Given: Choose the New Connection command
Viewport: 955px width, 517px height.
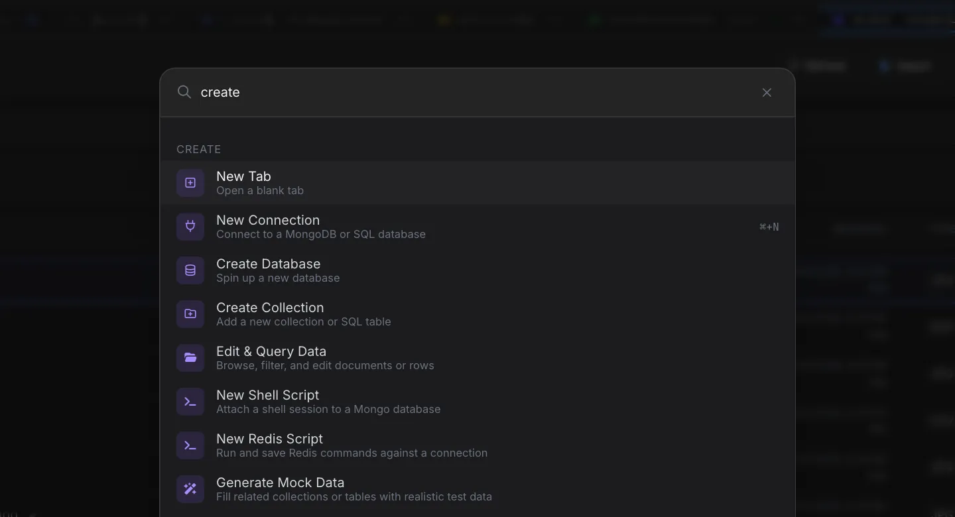Looking at the screenshot, I should [477, 227].
